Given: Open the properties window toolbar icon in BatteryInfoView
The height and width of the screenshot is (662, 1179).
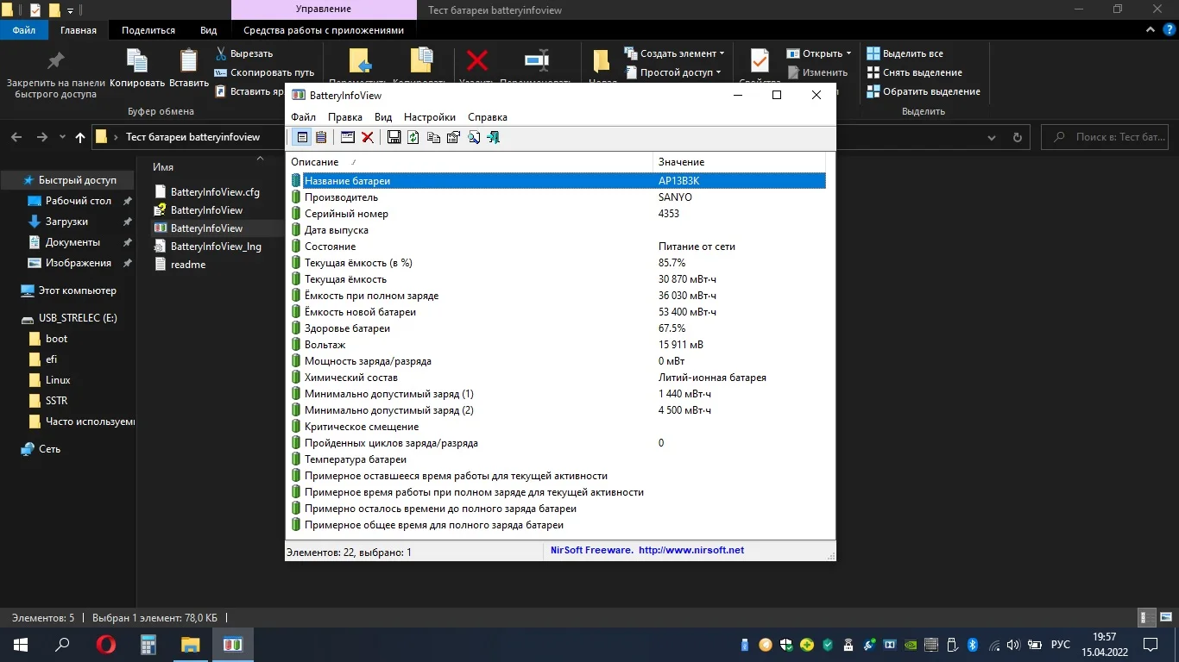Looking at the screenshot, I should coord(348,137).
